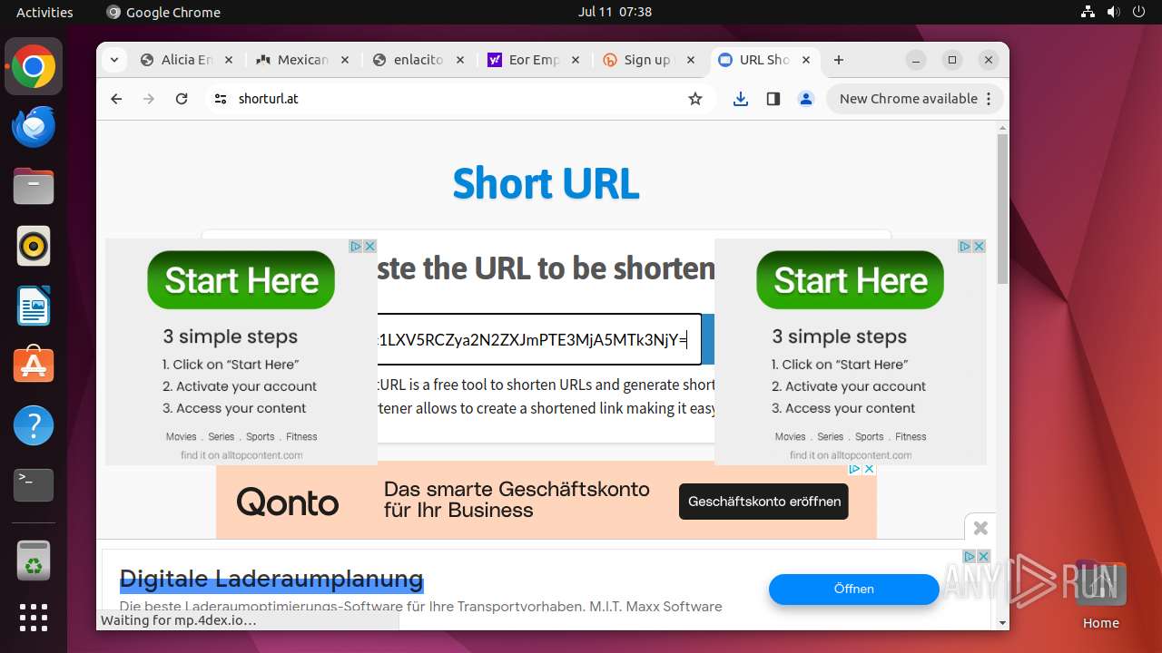This screenshot has height=653, width=1162.
Task: Open Rhythmbox music player in dock
Action: (34, 246)
